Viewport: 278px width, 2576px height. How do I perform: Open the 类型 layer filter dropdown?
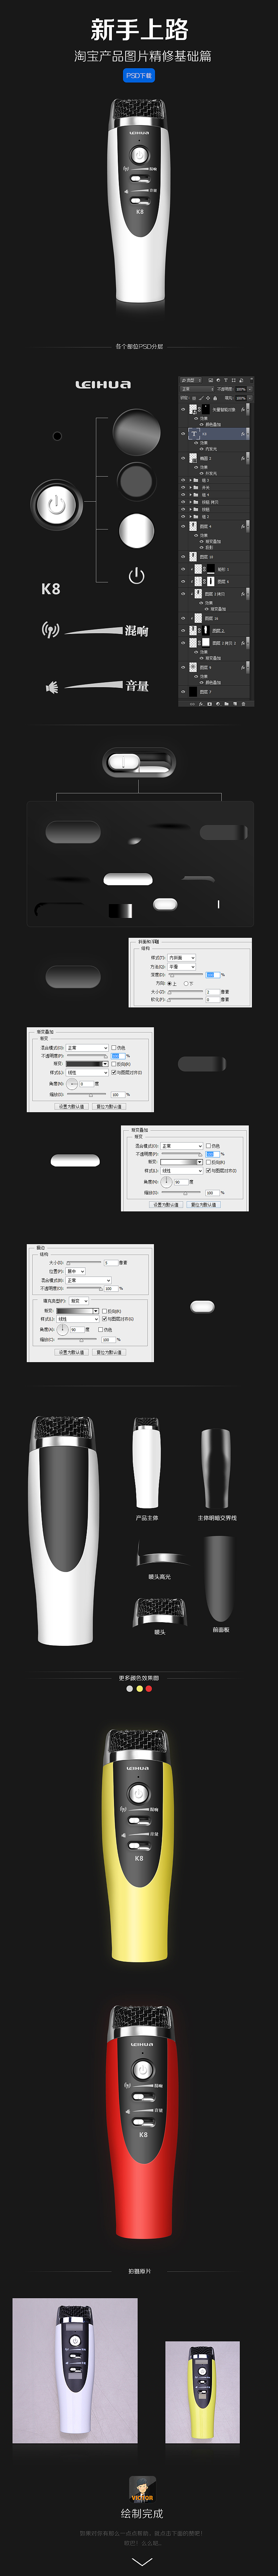click(191, 380)
